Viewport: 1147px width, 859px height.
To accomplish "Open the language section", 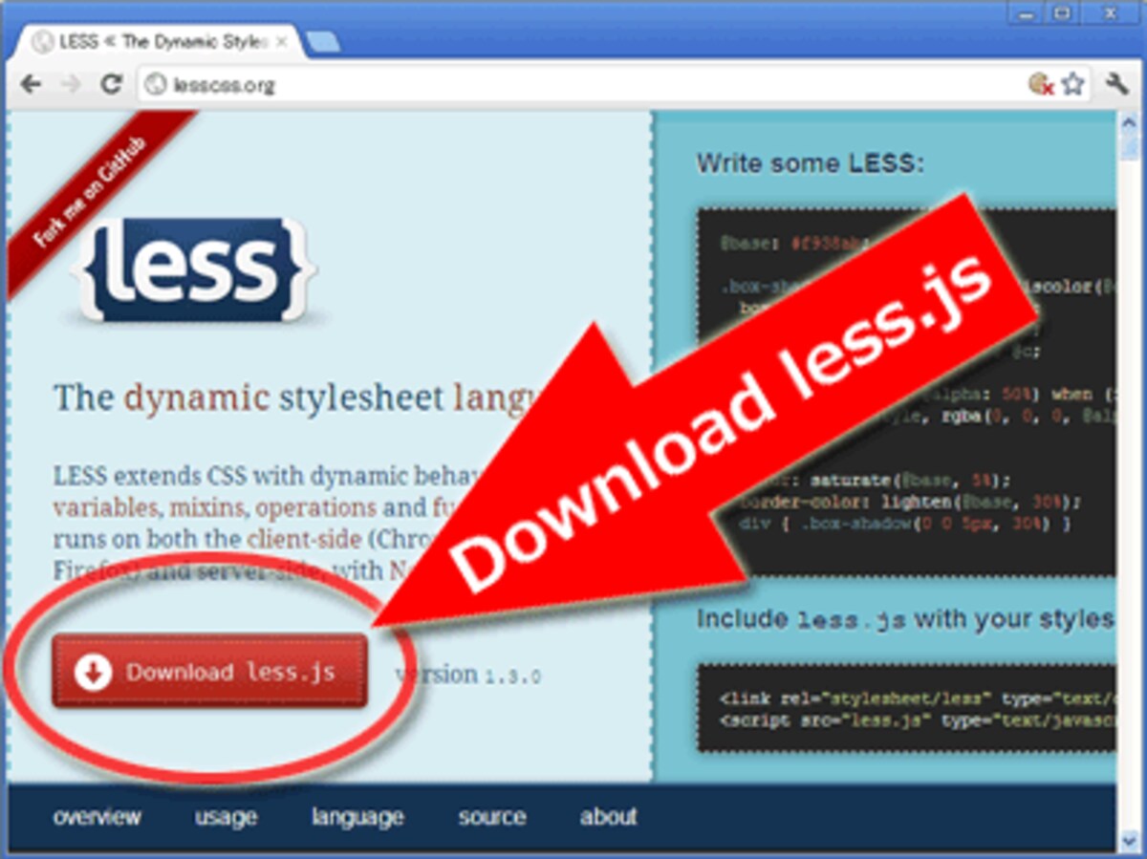I will [357, 817].
